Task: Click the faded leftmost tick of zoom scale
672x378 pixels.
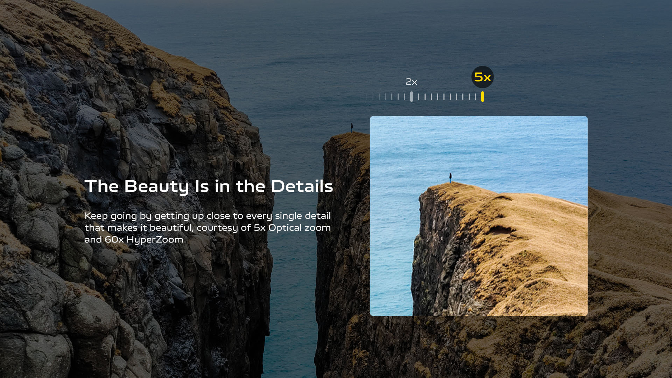Action: [x=367, y=97]
